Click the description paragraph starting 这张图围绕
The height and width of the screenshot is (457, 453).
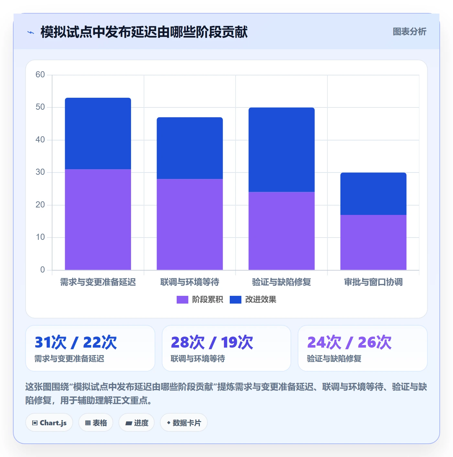point(226,394)
